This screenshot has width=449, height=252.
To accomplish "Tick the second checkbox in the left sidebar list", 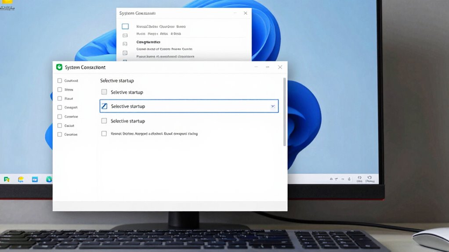I will [x=60, y=89].
